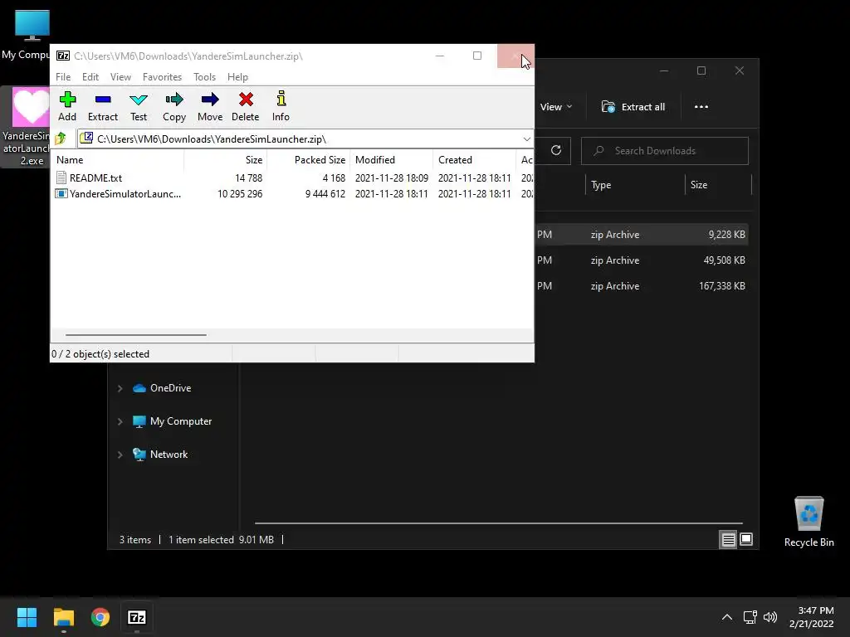The width and height of the screenshot is (850, 637).
Task: Select the Copy toolbar icon
Action: (174, 106)
